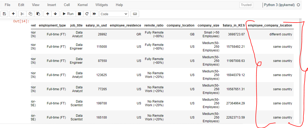Open the File menu
The image size is (308, 128).
tap(7, 5)
